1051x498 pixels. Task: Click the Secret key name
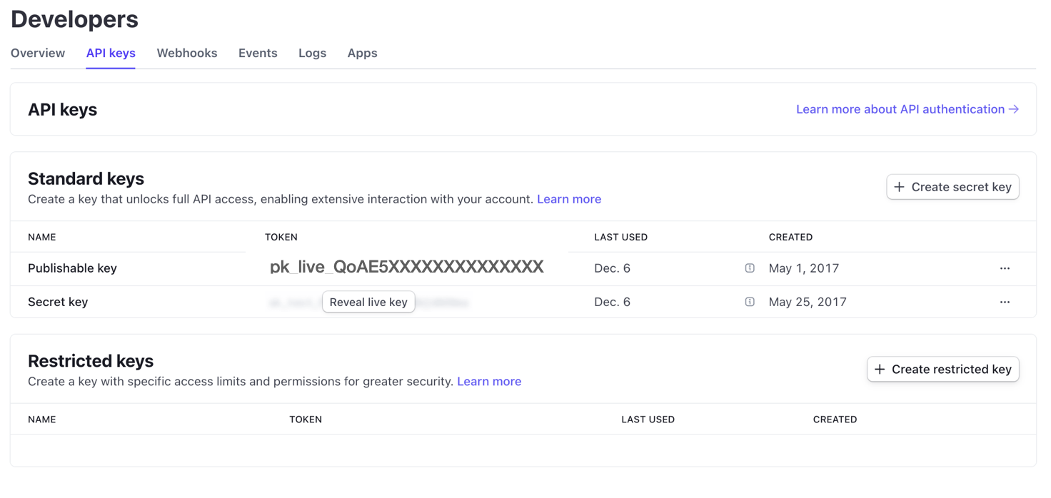(x=58, y=302)
